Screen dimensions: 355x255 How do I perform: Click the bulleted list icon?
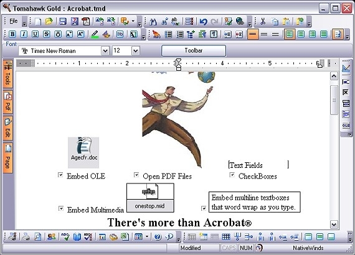[x=168, y=34]
